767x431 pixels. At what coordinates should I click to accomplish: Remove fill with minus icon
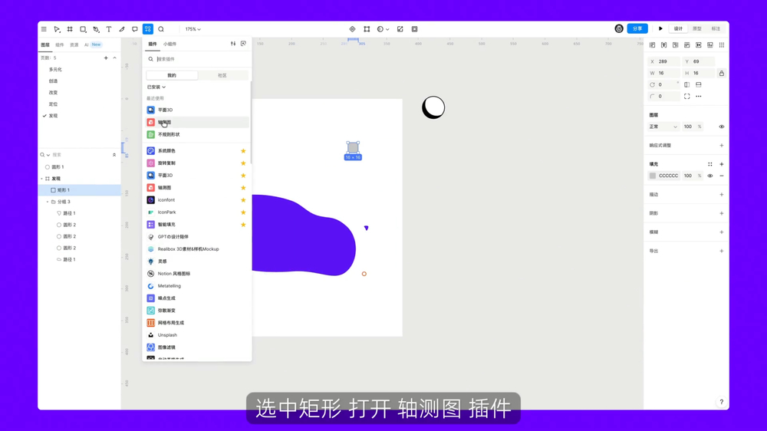point(722,176)
